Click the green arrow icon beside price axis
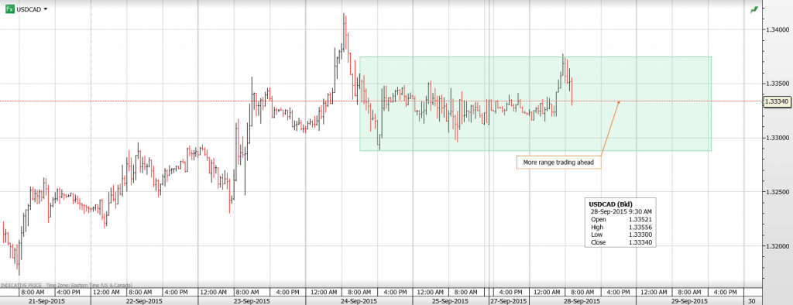 pos(754,9)
